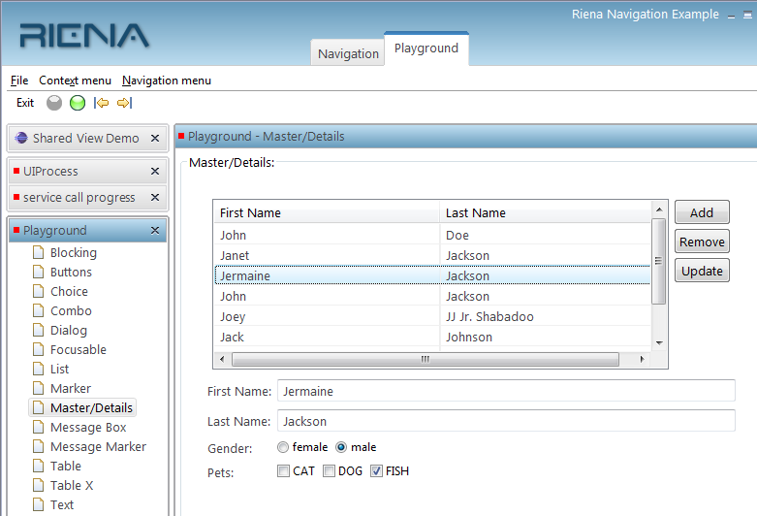Click the Marker page icon in tree
This screenshot has height=516, width=757.
(x=39, y=389)
